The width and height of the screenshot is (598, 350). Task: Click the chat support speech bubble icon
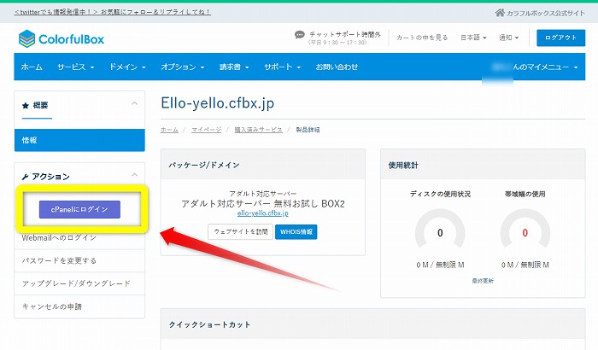coord(299,36)
